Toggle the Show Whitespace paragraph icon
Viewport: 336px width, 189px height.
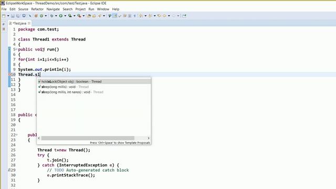pyautogui.click(x=135, y=16)
